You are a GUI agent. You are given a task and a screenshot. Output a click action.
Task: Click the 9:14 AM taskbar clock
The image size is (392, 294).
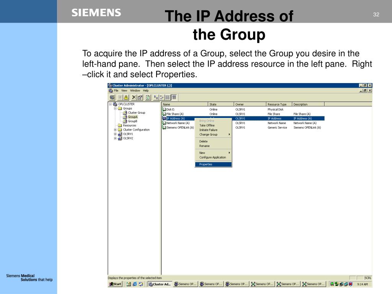pos(362,284)
